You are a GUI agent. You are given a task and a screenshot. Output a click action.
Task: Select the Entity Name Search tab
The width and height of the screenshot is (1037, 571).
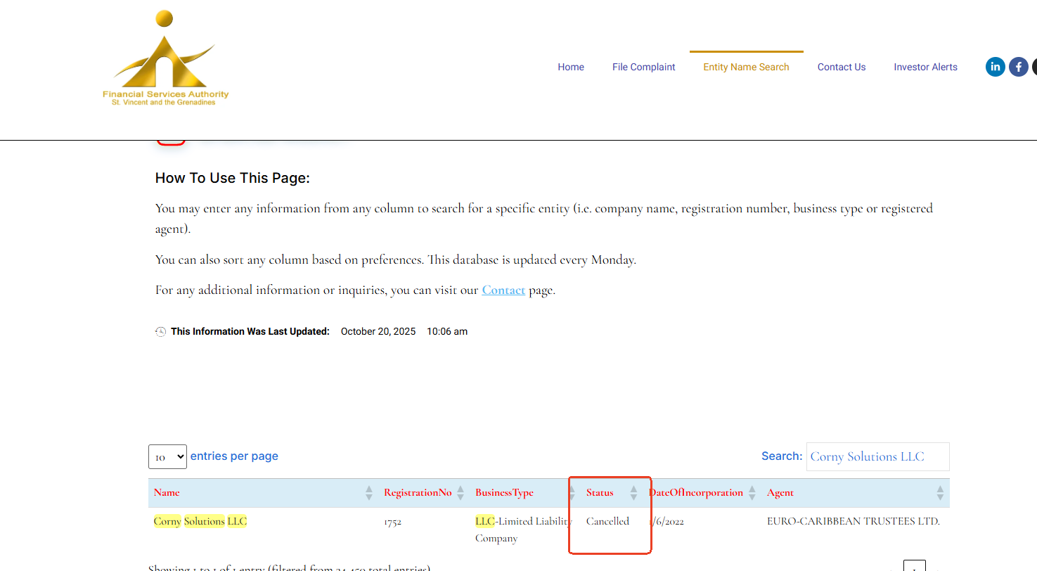pos(746,67)
